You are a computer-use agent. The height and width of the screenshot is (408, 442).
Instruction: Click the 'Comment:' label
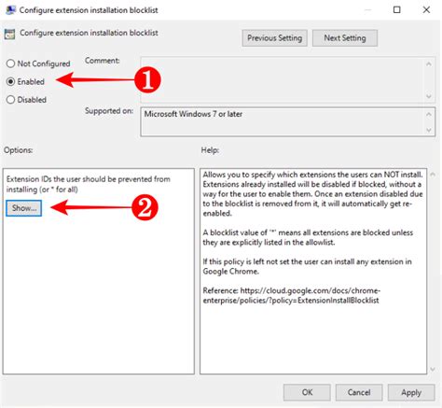click(103, 61)
